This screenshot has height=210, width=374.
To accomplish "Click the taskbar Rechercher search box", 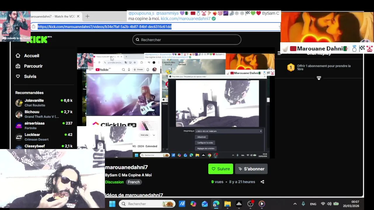I will [147, 204].
